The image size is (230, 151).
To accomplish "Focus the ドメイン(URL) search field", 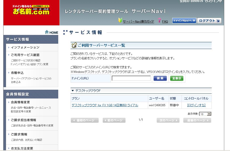I will click(131, 78).
